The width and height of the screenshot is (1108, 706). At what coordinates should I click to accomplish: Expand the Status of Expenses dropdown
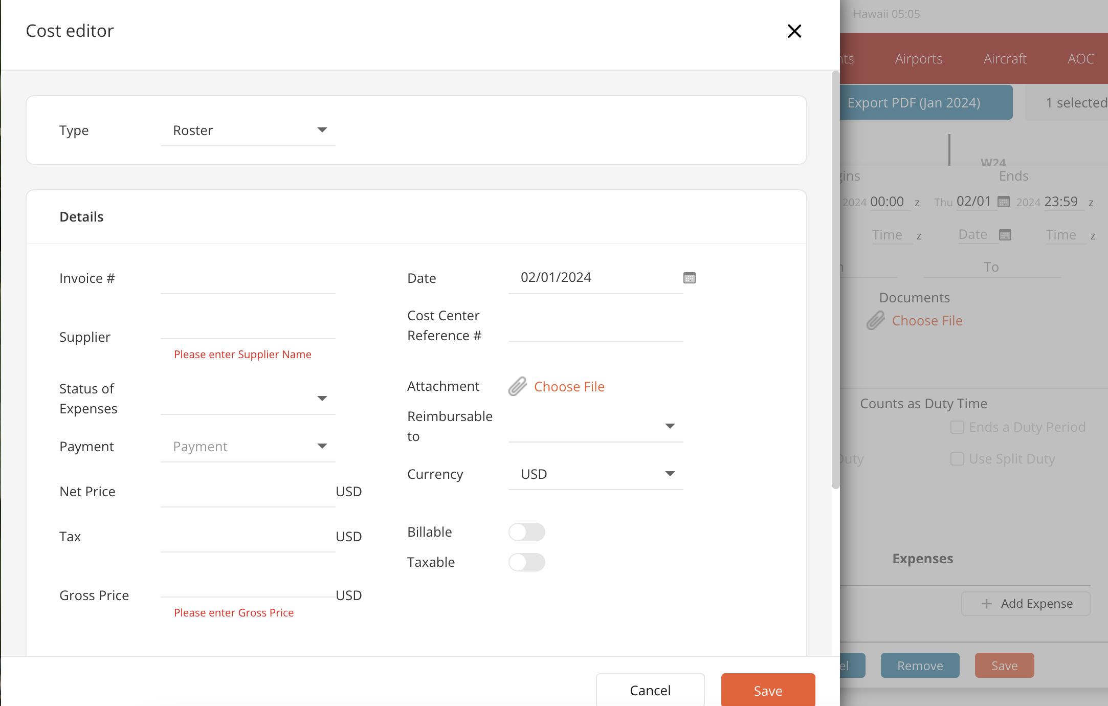click(x=248, y=399)
